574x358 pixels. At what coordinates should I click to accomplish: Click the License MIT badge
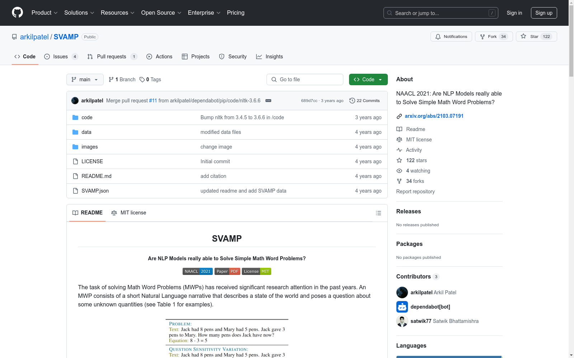(257, 271)
